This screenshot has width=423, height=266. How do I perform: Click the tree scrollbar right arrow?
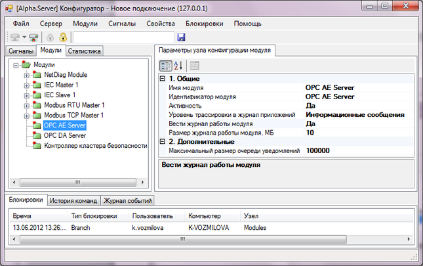coord(143,183)
